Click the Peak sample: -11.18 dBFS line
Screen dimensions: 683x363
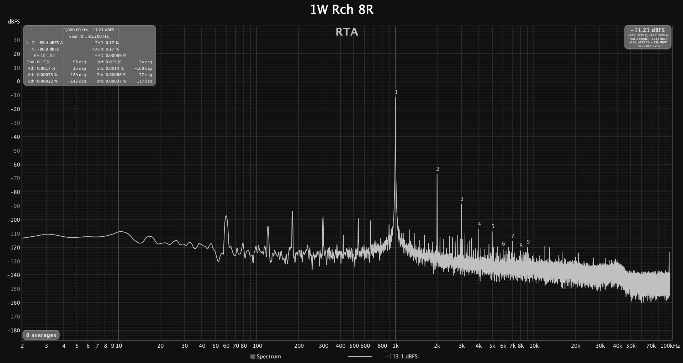coord(648,39)
